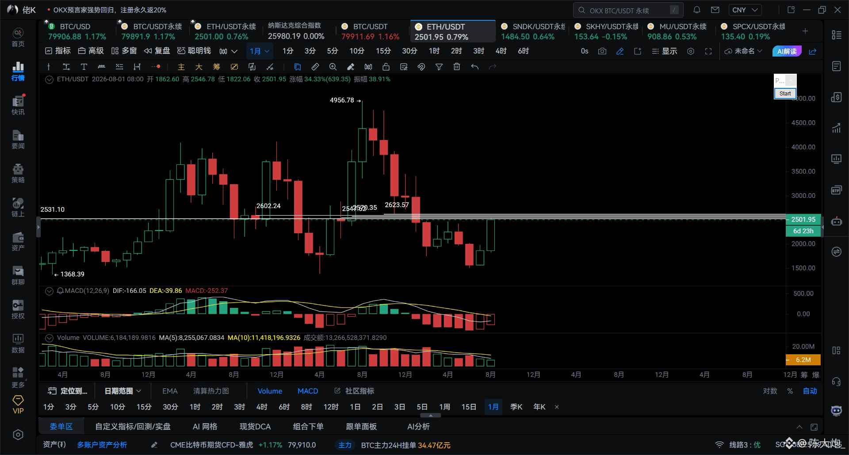The width and height of the screenshot is (849, 455).
Task: Open the CNY currency dropdown
Action: click(x=745, y=10)
